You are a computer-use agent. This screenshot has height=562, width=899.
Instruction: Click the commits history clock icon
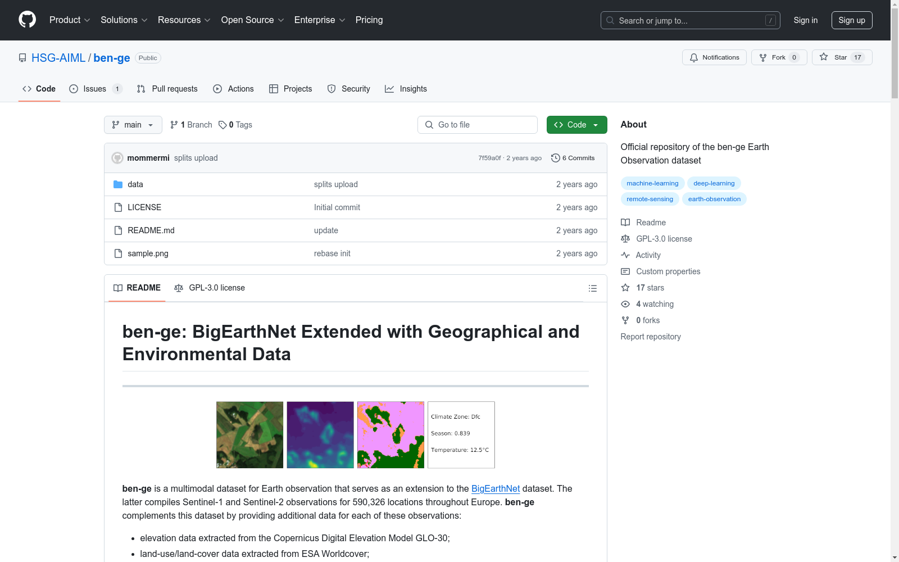(x=555, y=158)
